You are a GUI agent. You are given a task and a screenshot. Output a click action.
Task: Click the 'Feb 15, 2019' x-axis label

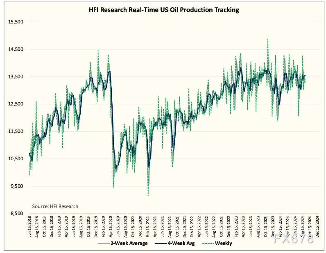click(x=59, y=227)
